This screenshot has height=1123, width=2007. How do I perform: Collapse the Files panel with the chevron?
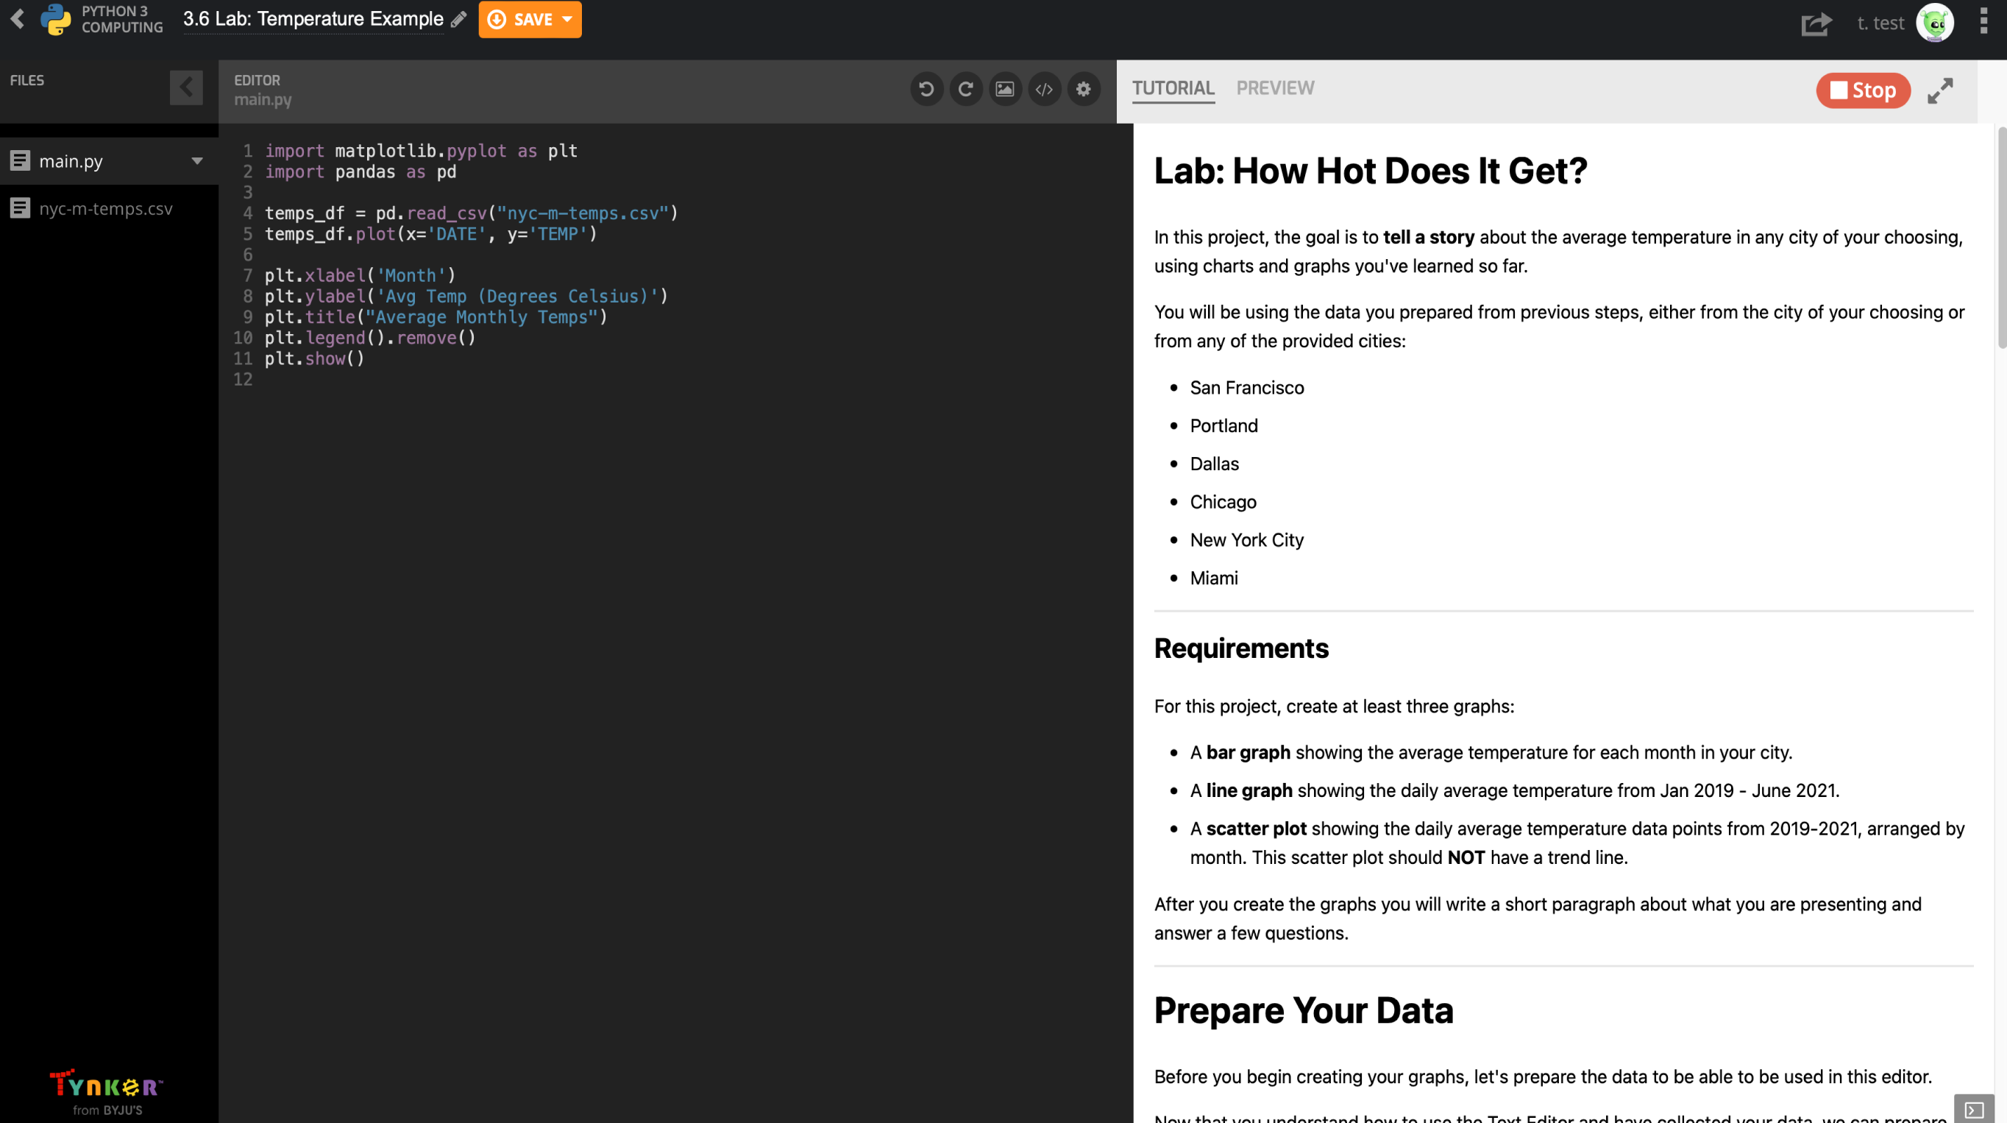(186, 88)
